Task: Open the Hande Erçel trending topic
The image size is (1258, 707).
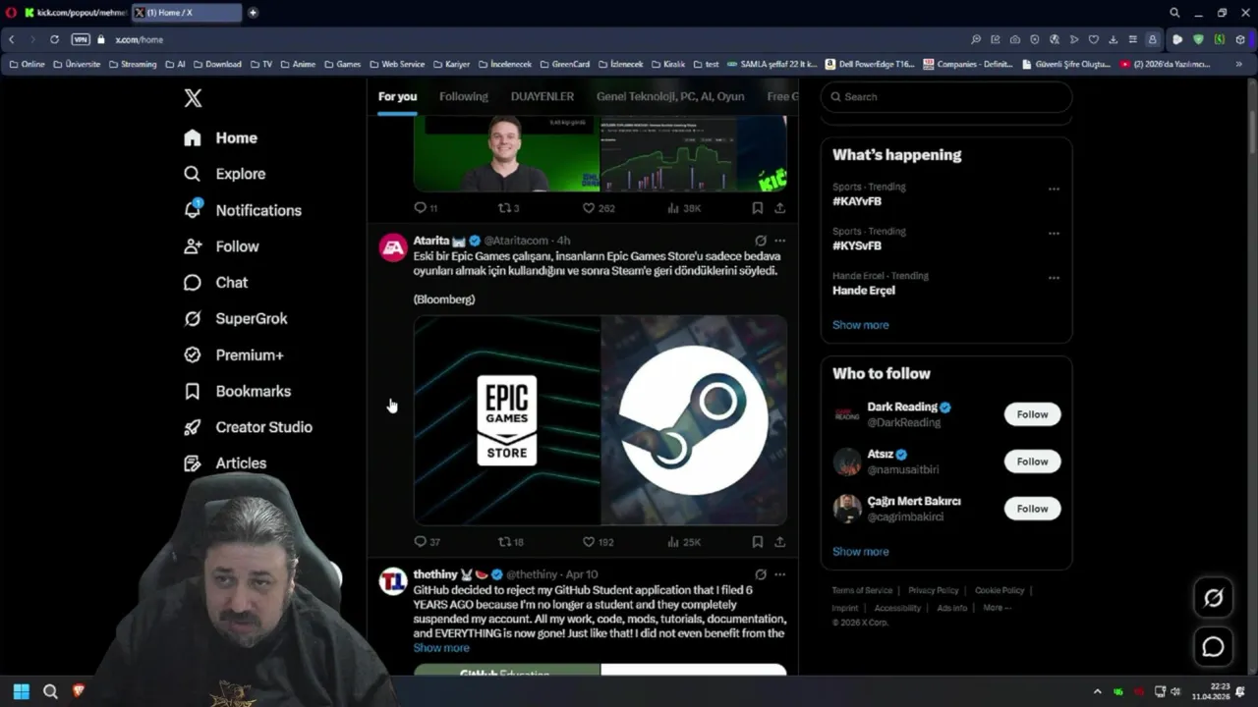Action: pos(864,291)
